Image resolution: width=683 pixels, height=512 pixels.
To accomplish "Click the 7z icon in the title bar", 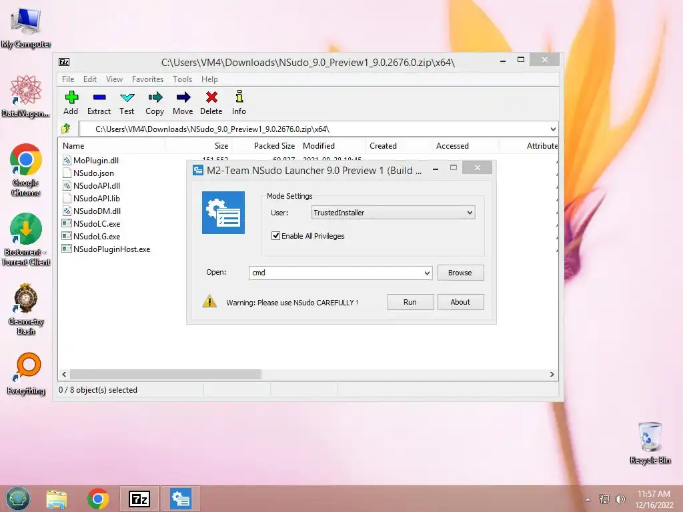I will point(64,62).
